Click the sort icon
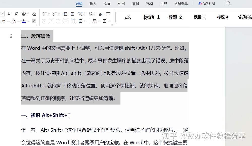Image resolution: width=252 pixels, height=146 pixels. [101, 14]
